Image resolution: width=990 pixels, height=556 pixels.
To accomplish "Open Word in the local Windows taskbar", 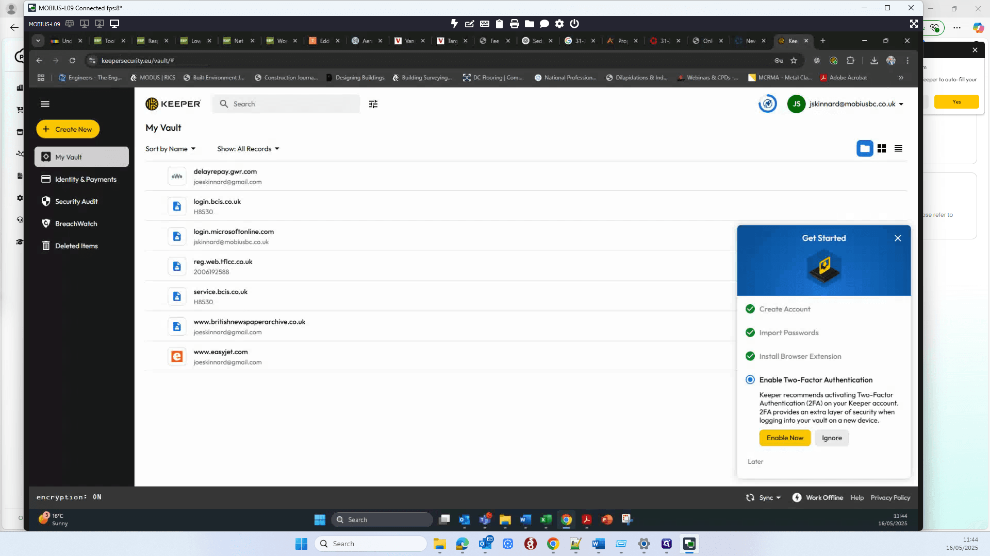I will 598,544.
